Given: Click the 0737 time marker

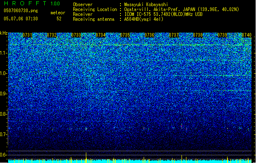Looking at the screenshot, I should point(174,35).
